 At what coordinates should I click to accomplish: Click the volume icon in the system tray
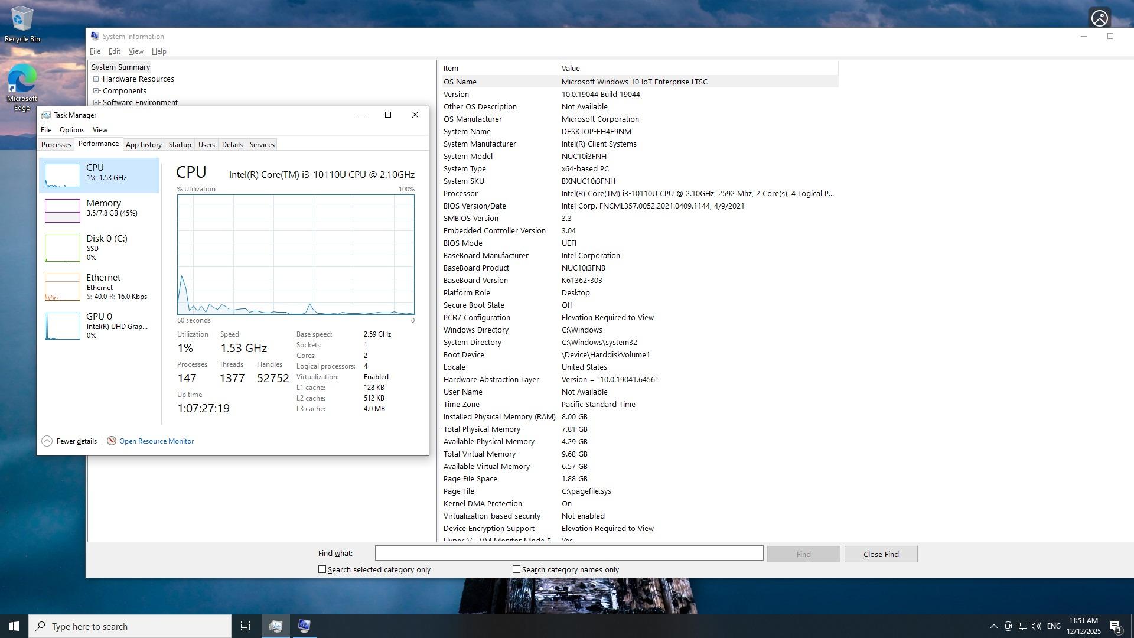[x=1036, y=626]
